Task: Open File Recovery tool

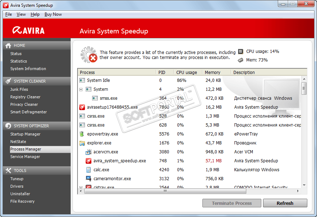Action: (x=22, y=201)
